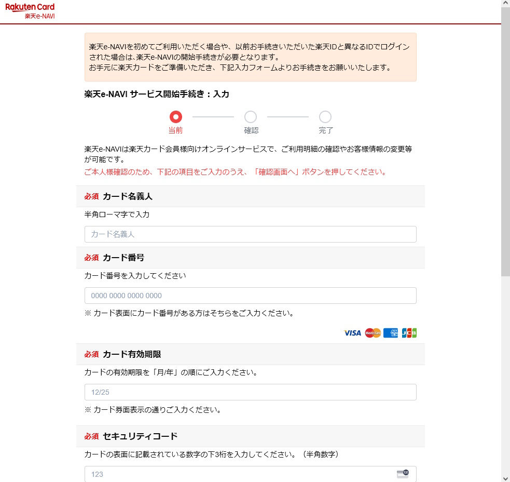Click the 楽天e-NAVI text under logo
Image resolution: width=510 pixels, height=482 pixels.
coord(39,16)
